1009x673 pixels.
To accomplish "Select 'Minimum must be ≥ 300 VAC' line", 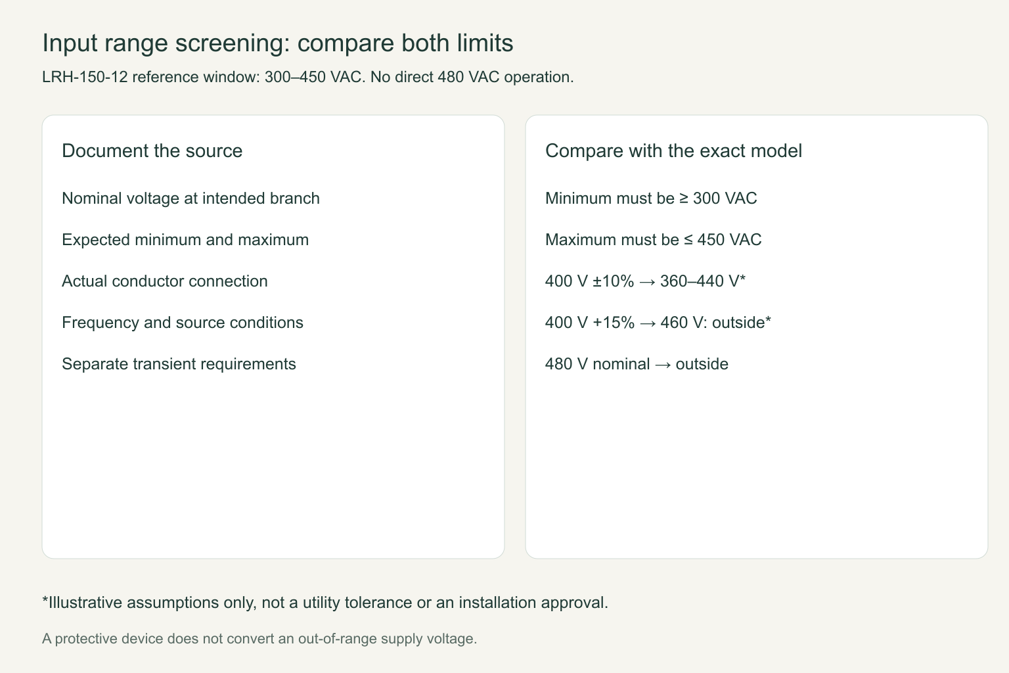I will pyautogui.click(x=651, y=198).
